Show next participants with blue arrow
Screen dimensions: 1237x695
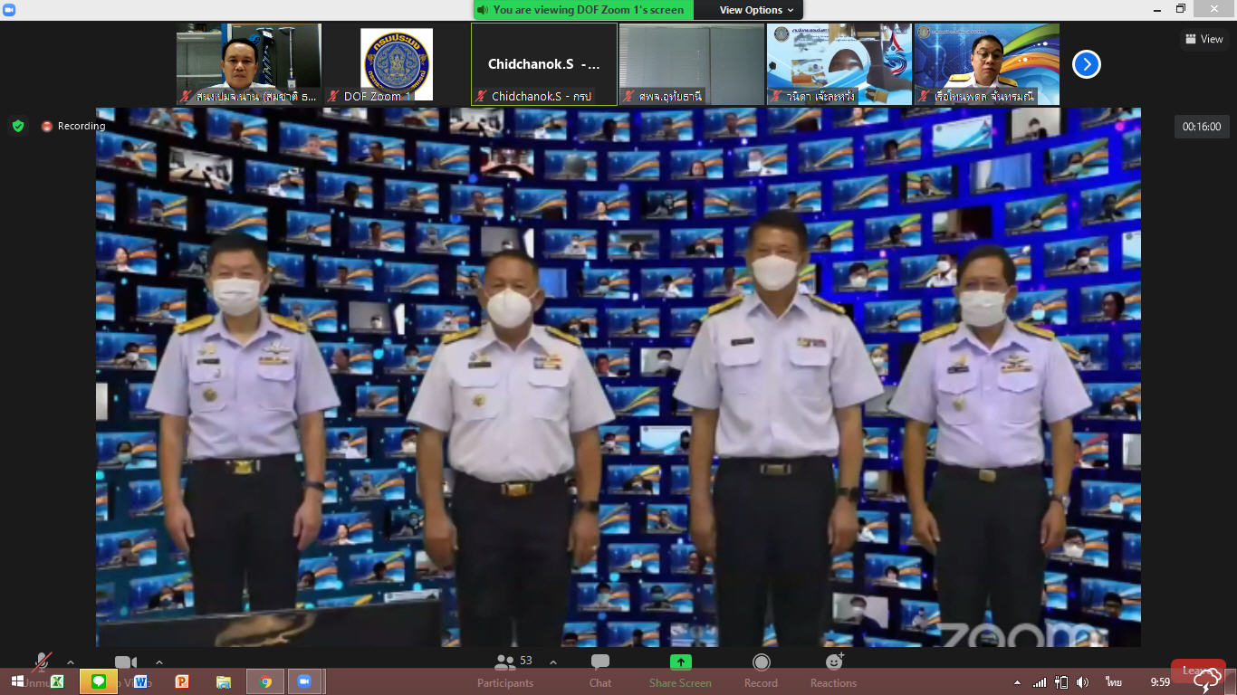click(1087, 64)
